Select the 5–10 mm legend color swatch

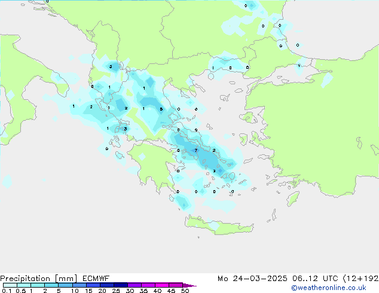65,285
